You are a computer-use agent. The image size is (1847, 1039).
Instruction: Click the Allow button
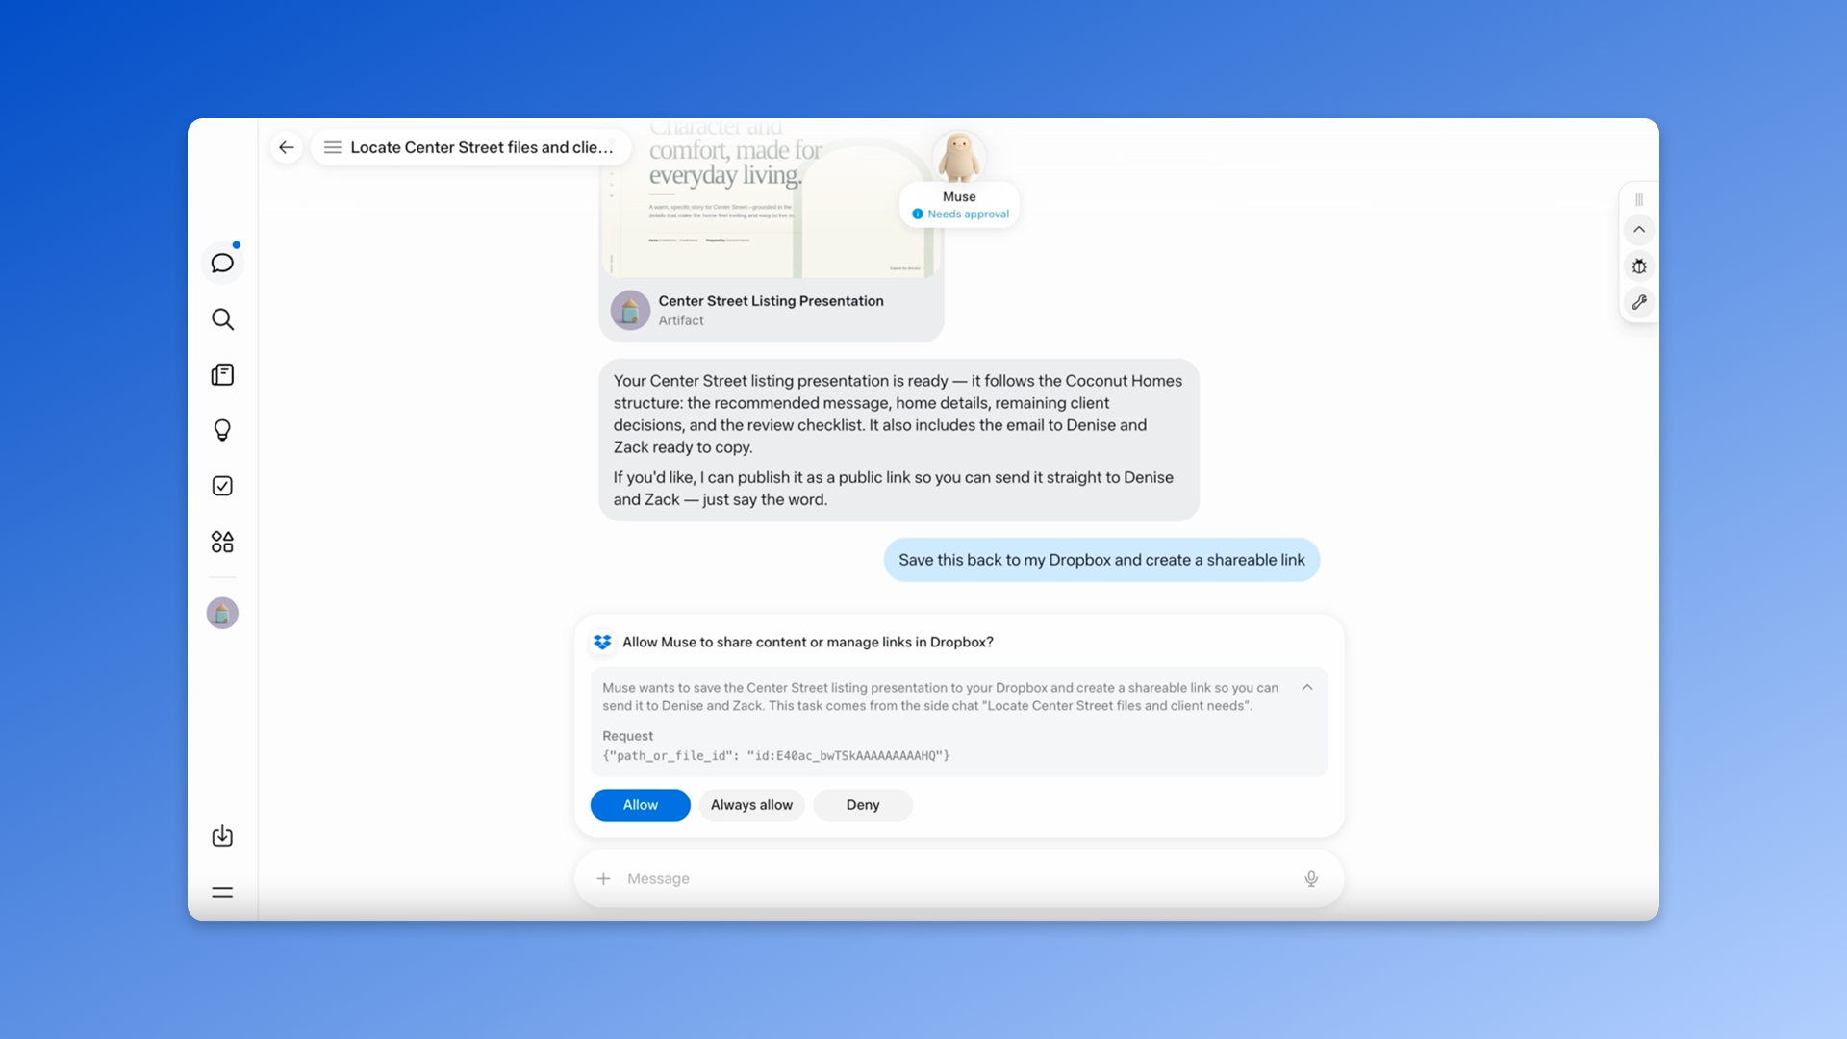[641, 805]
